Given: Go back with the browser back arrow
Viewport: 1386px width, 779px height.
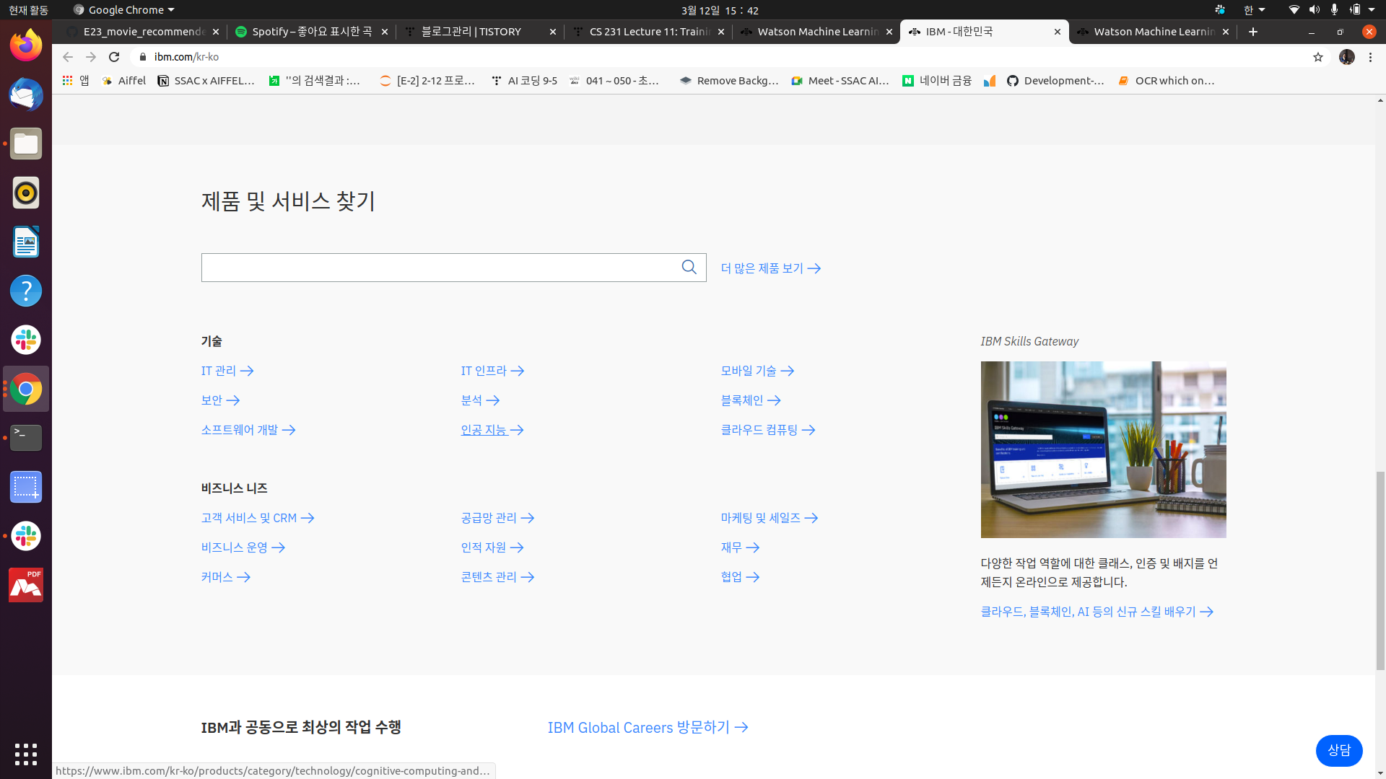Looking at the screenshot, I should (x=68, y=57).
